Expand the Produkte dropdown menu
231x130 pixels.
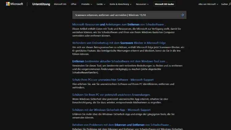87,4
